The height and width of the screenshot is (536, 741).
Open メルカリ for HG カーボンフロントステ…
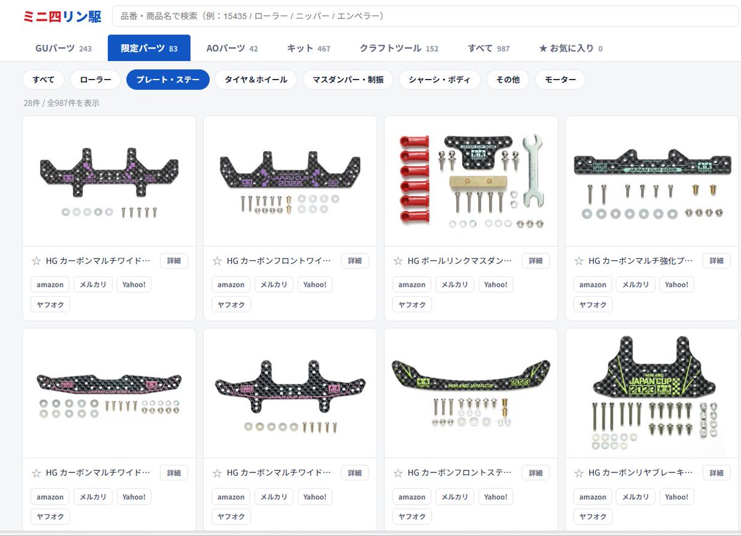(x=455, y=497)
